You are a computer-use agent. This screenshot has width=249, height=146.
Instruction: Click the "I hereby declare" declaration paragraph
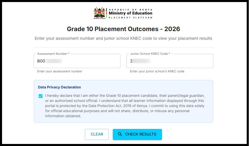[125, 106]
